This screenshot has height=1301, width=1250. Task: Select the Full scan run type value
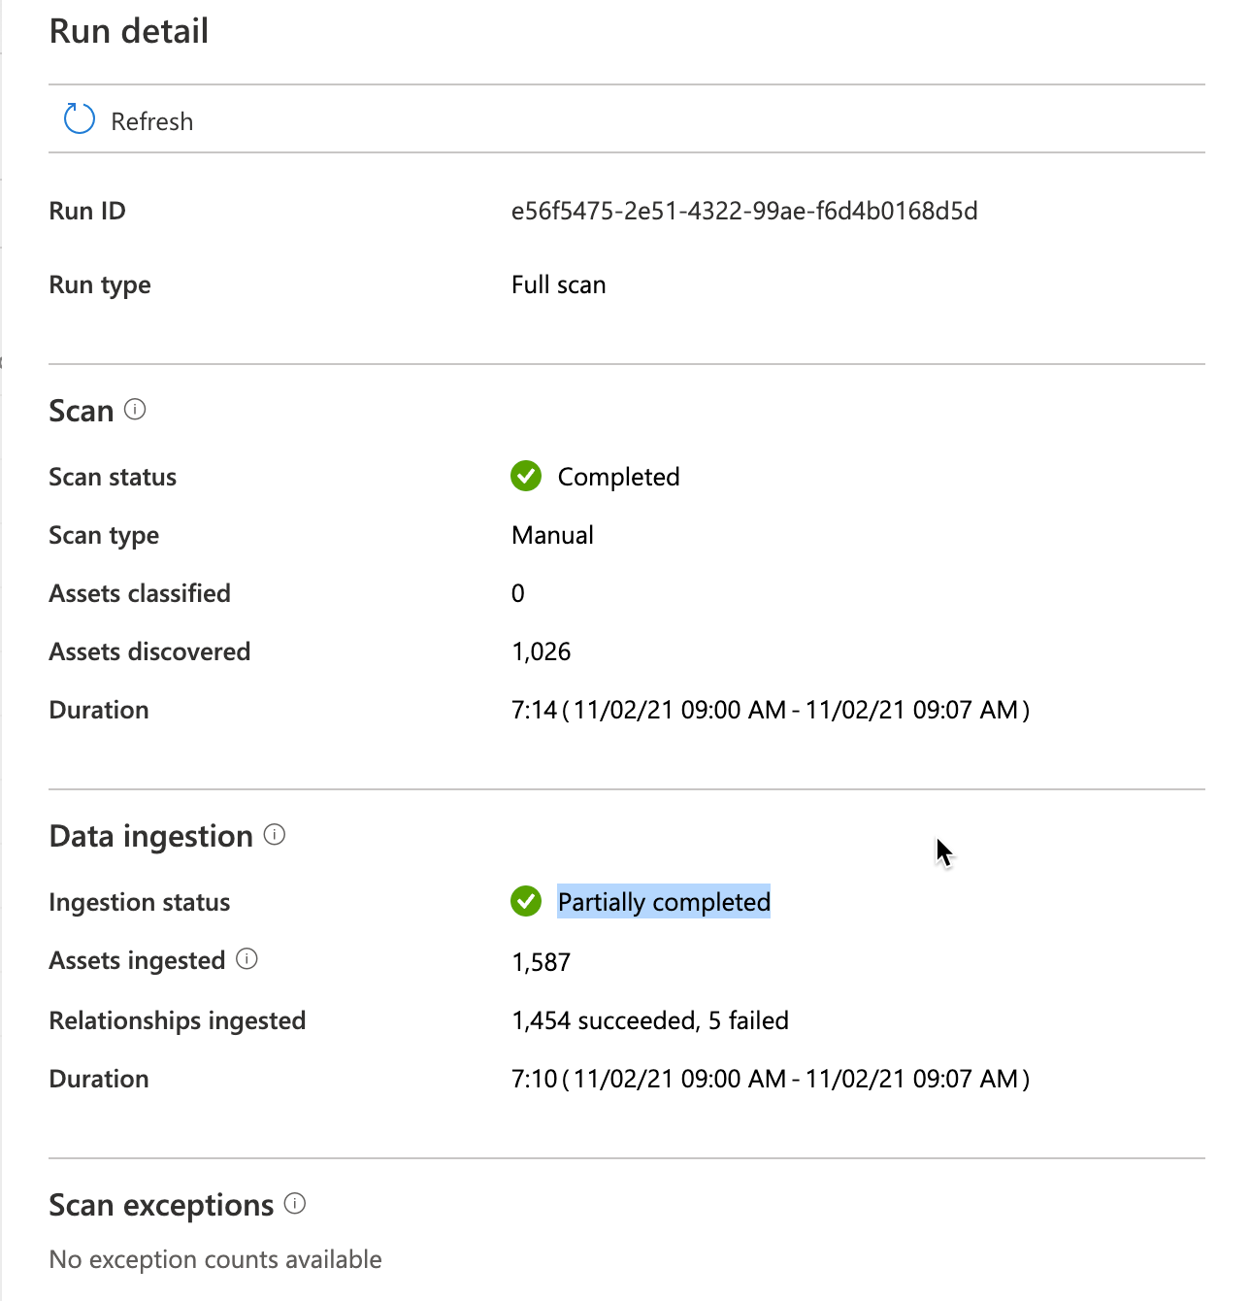558,284
